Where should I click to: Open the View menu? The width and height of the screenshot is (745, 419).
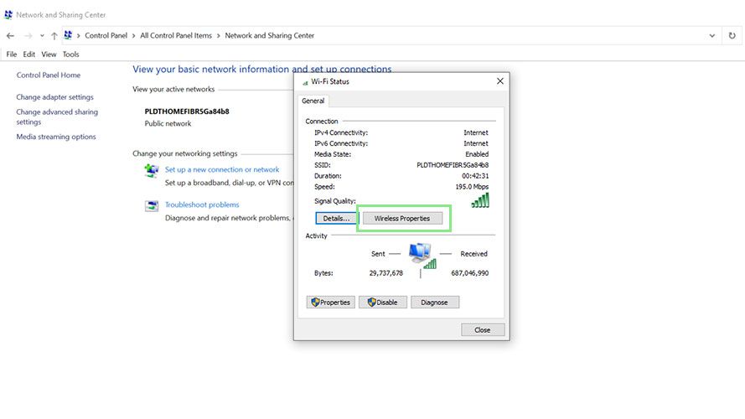pos(49,54)
